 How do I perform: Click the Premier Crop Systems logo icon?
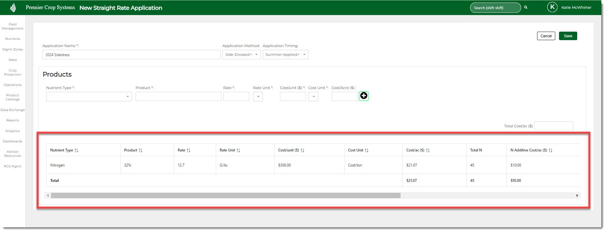13,8
